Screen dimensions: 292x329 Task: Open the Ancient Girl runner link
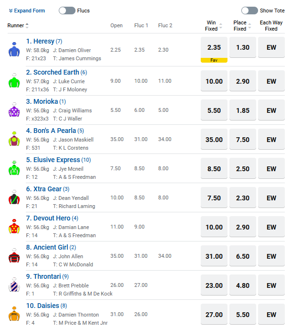[51, 247]
